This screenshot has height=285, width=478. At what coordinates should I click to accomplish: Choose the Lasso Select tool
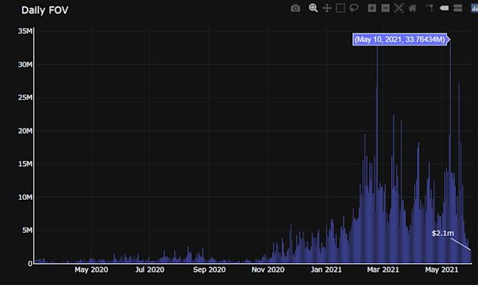(x=354, y=8)
